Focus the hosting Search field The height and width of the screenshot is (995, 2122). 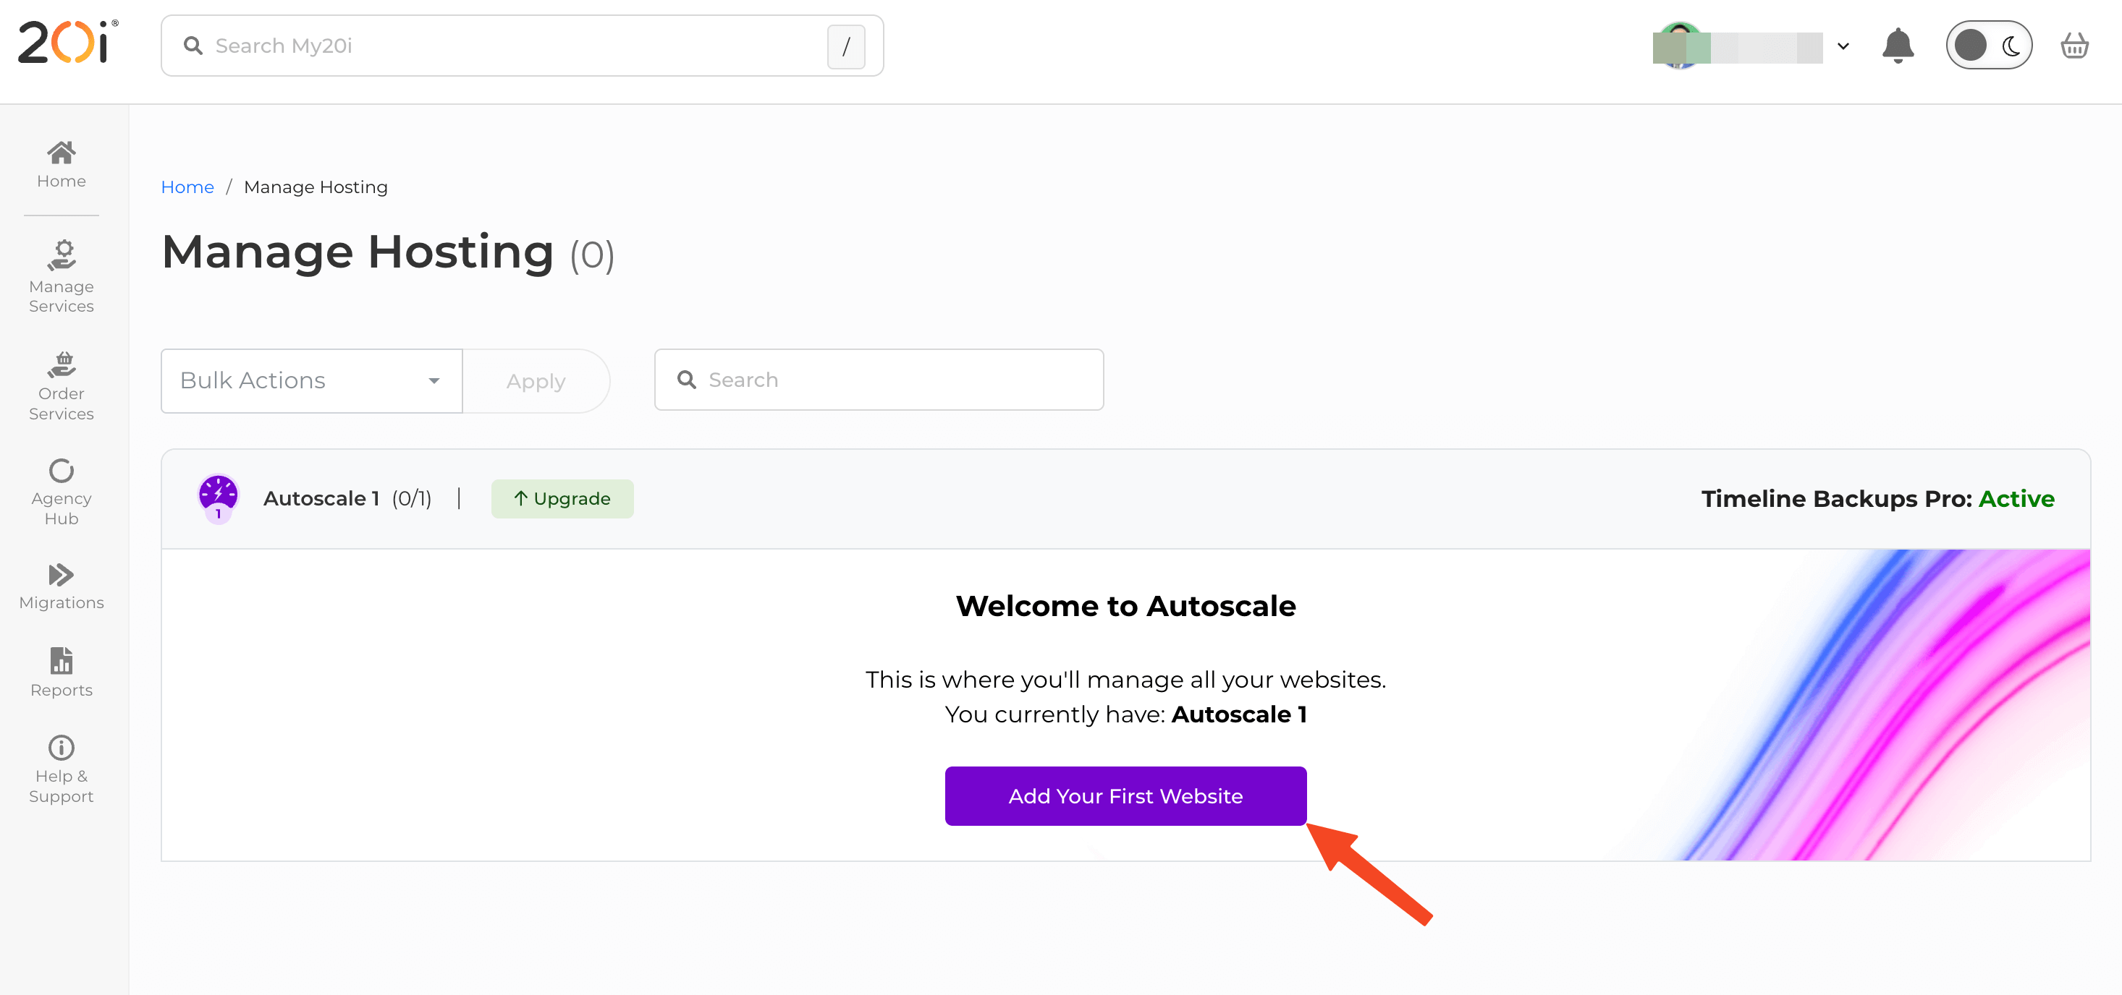pos(879,380)
